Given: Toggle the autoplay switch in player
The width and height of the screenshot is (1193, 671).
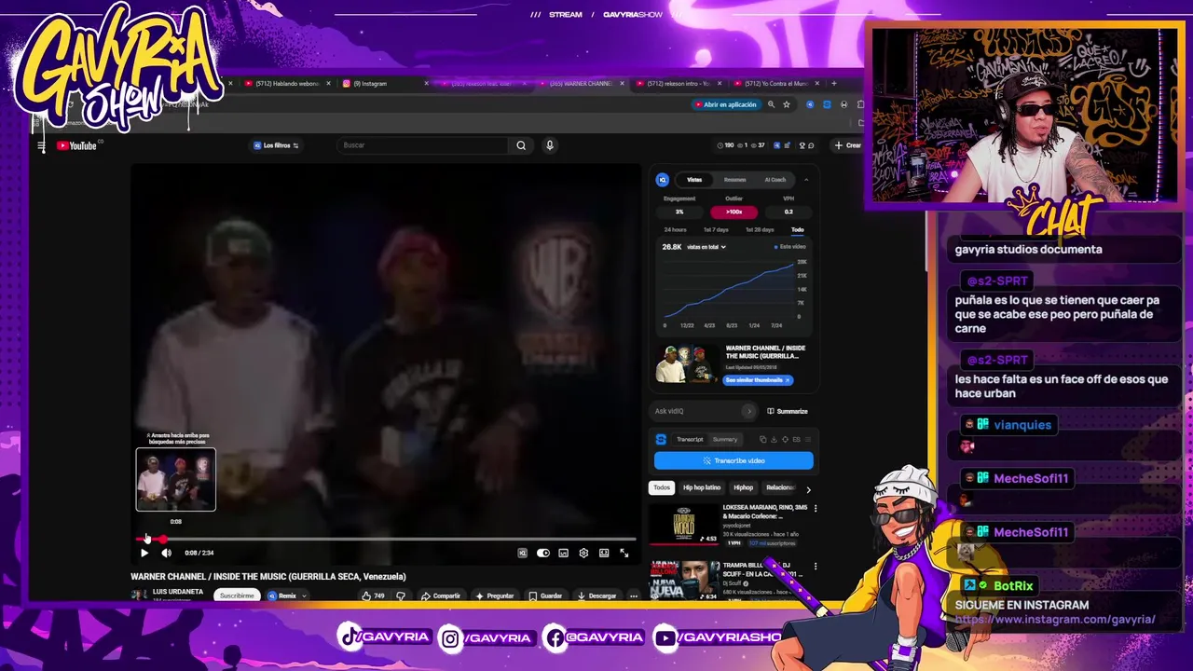Looking at the screenshot, I should pos(543,553).
